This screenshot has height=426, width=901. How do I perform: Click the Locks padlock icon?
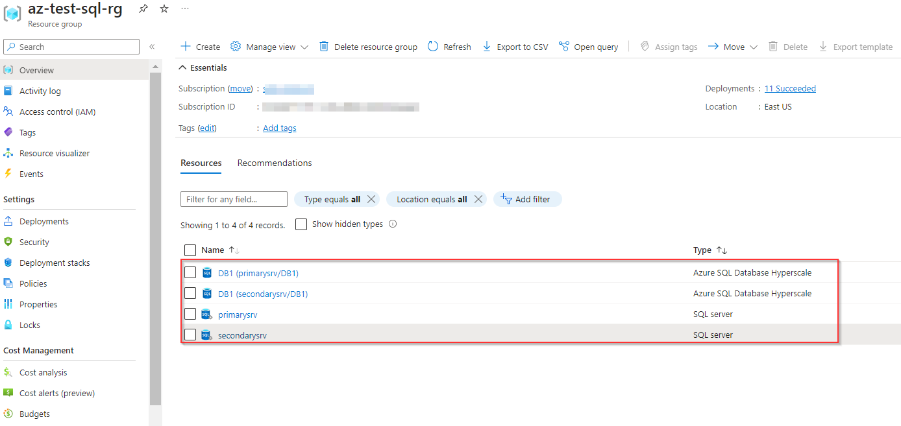[8, 325]
